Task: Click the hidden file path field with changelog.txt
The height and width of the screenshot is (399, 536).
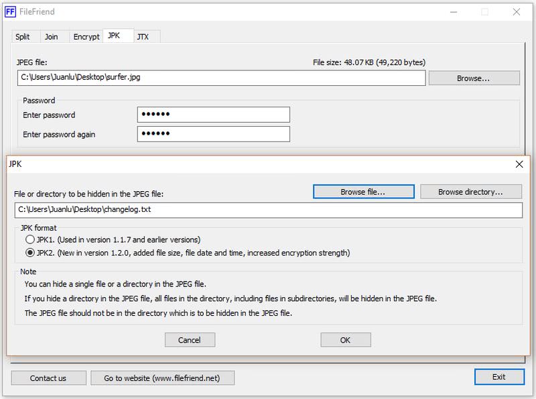Action: click(x=269, y=210)
